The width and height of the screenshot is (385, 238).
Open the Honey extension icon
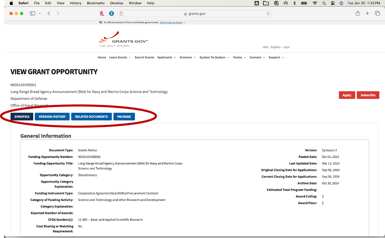click(102, 14)
